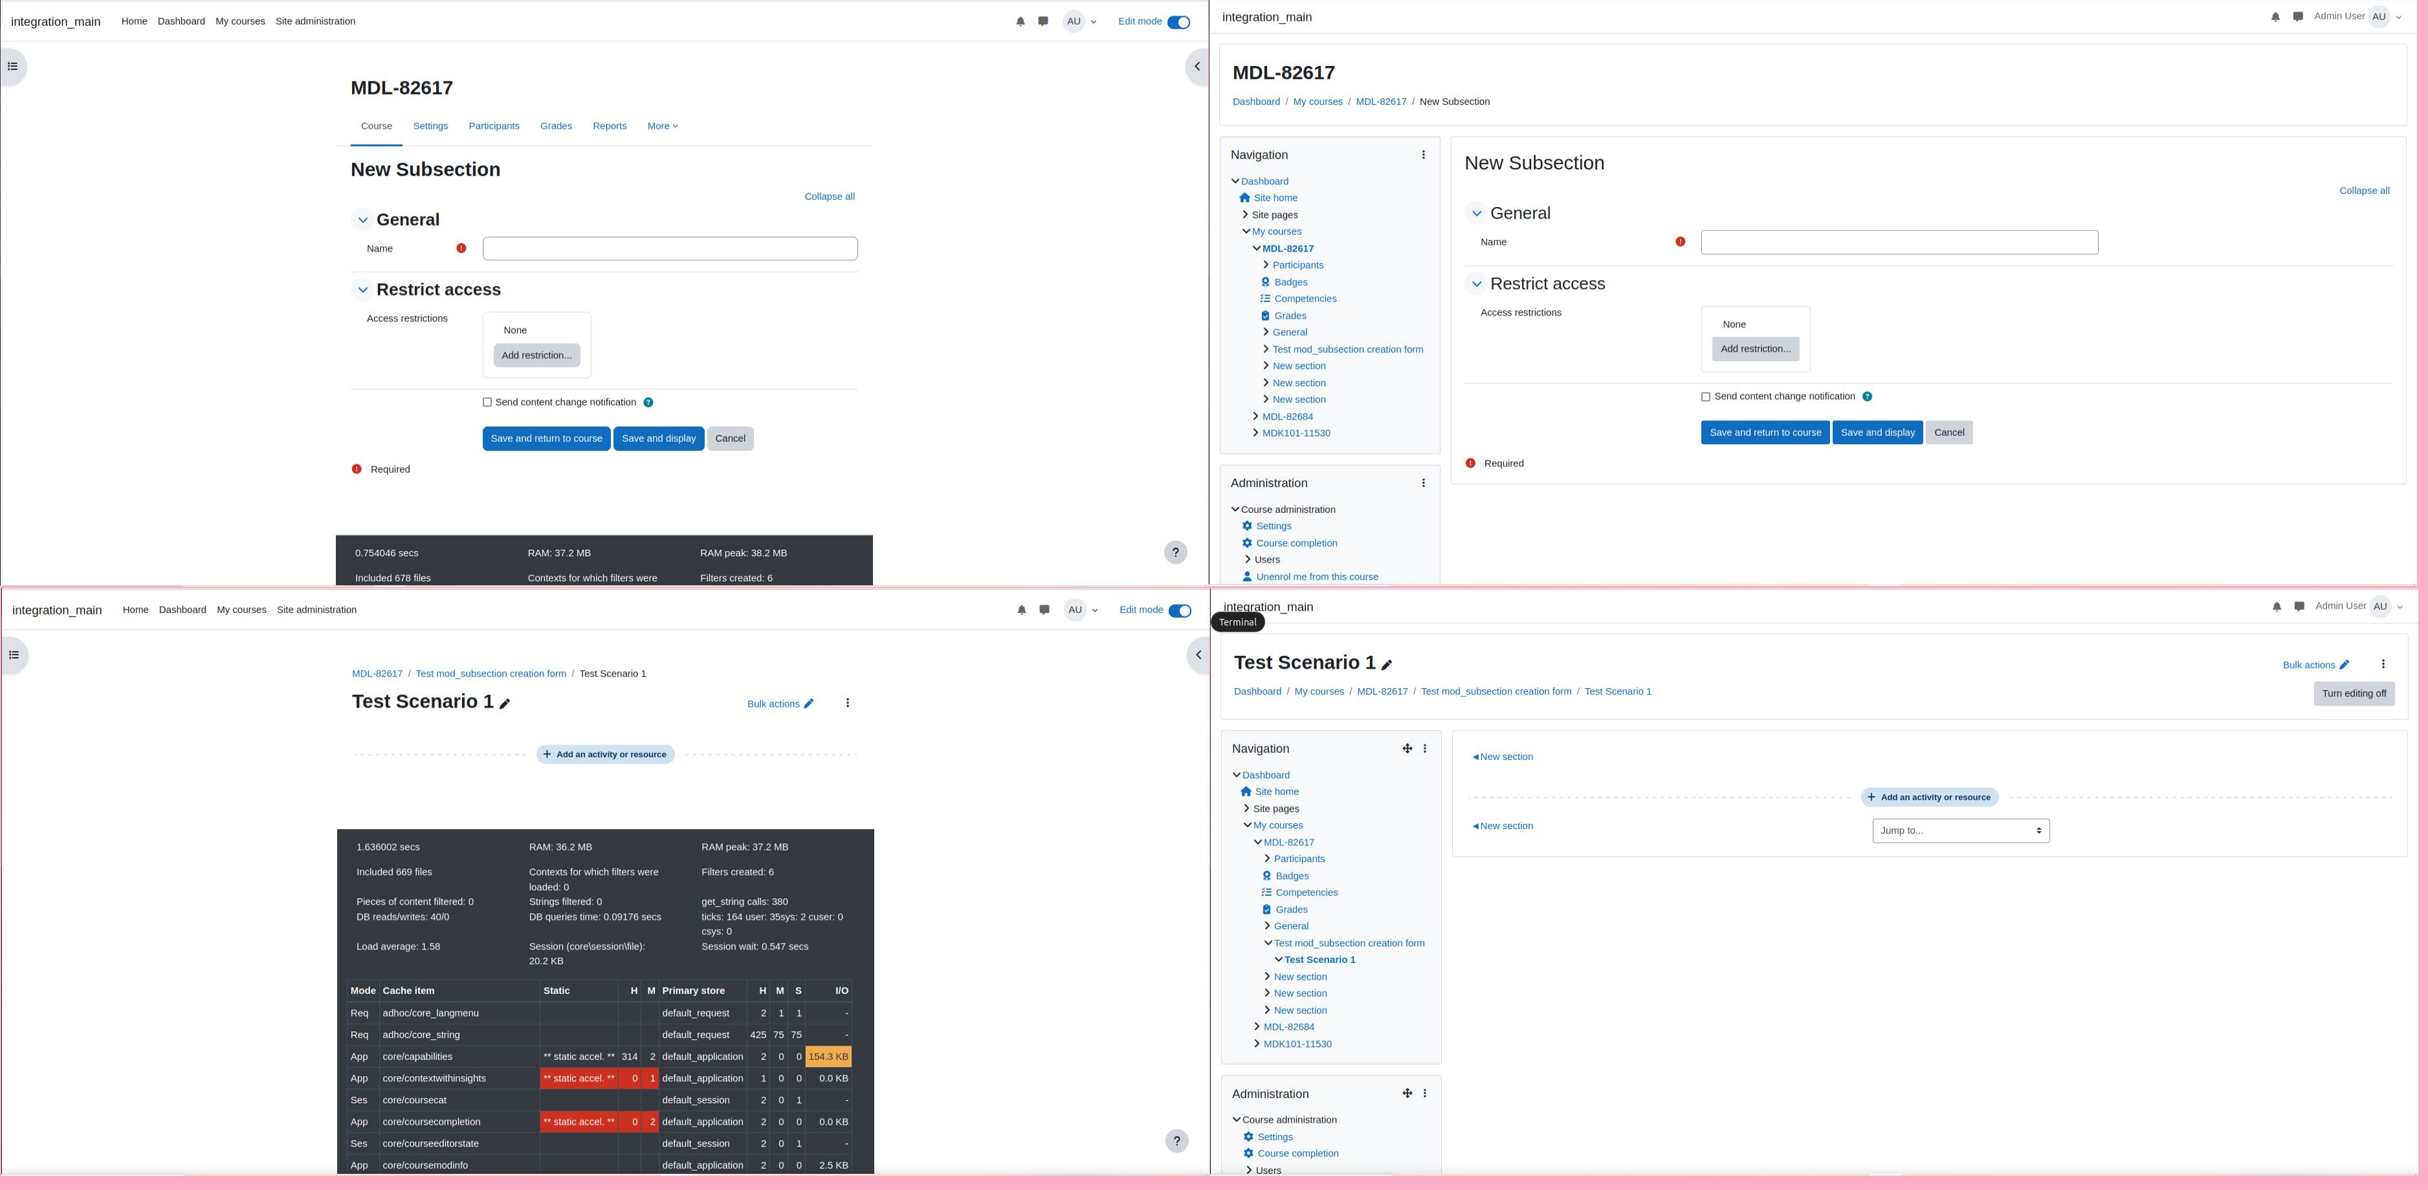Click the question-mark help button in top-left pane
Viewport: 2428px width, 1190px height.
(1175, 552)
